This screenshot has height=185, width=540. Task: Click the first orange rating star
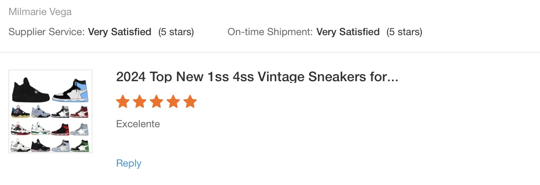(122, 101)
